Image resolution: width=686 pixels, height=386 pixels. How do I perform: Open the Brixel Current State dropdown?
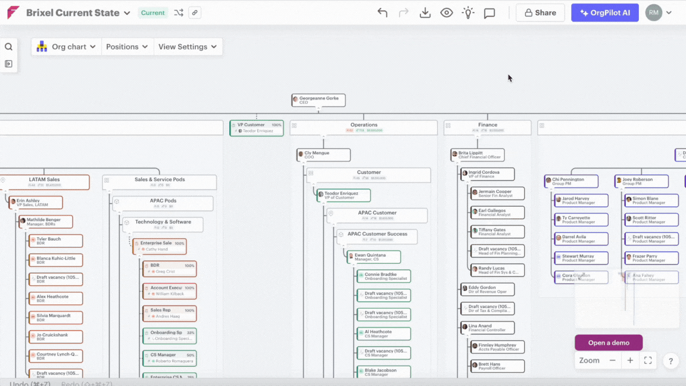click(127, 13)
